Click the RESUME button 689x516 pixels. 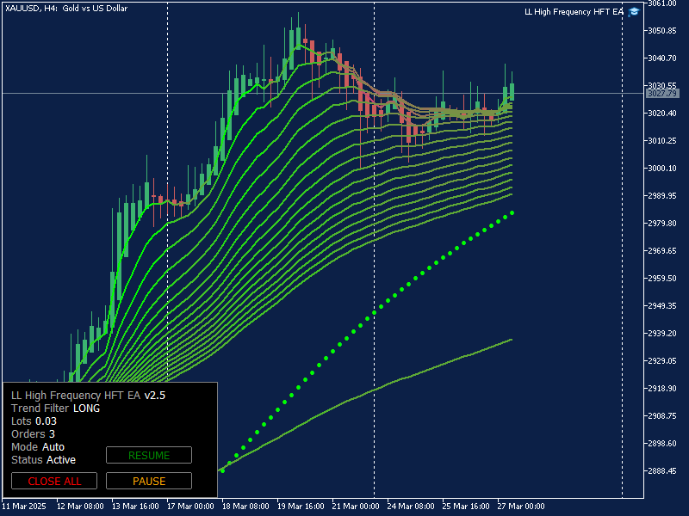(x=149, y=455)
